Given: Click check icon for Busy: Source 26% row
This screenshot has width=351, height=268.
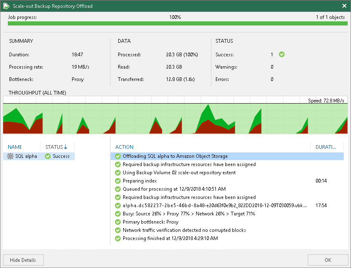Looking at the screenshot, I should click(x=118, y=214).
